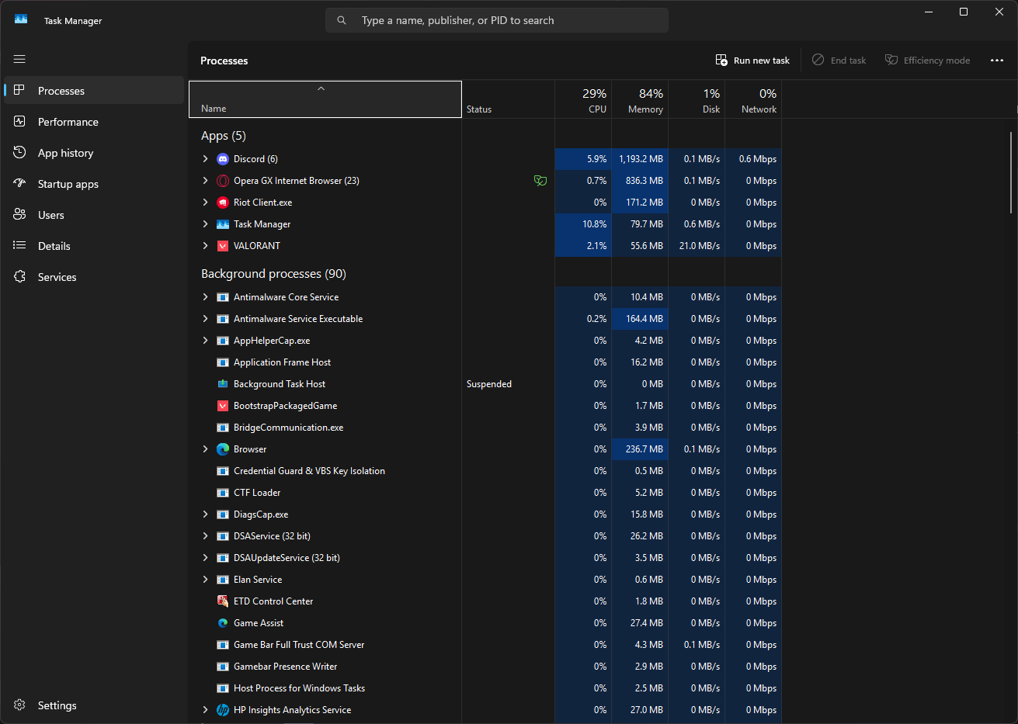The image size is (1018, 724).
Task: Click the BootstrapPackagedGame icon
Action: pos(223,406)
